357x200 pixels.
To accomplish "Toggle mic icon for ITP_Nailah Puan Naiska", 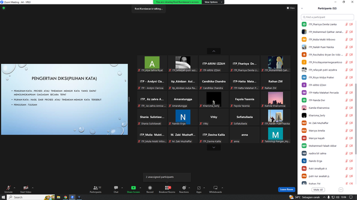I will click(346, 47).
